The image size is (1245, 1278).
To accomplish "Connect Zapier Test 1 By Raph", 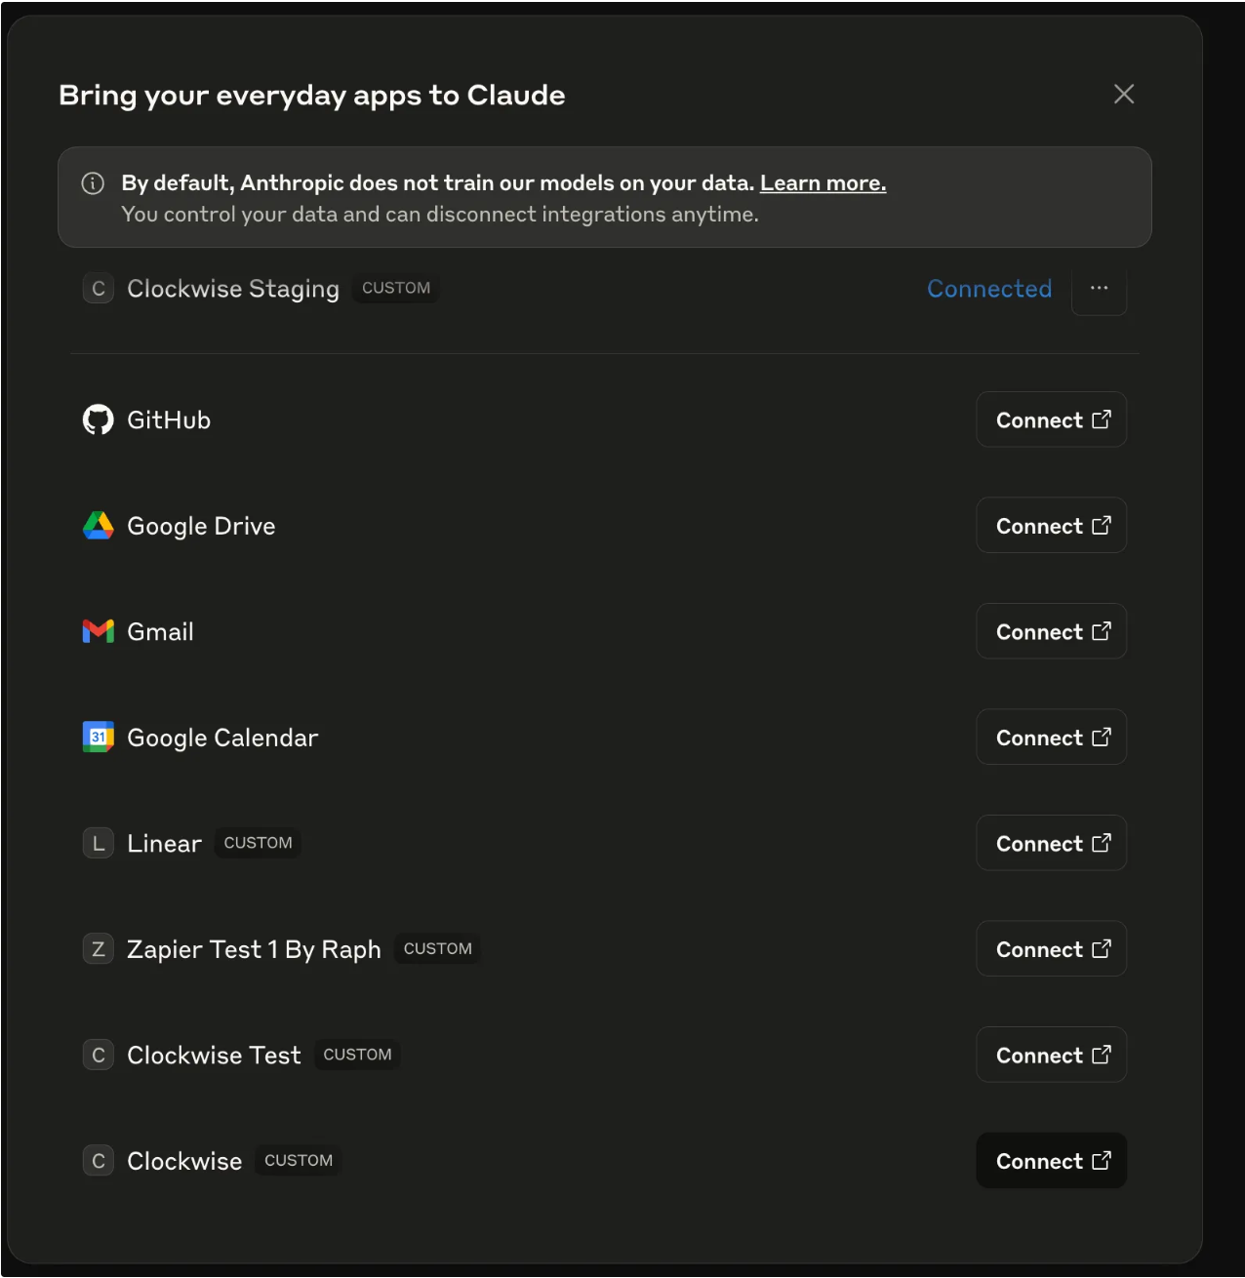I will pos(1052,949).
